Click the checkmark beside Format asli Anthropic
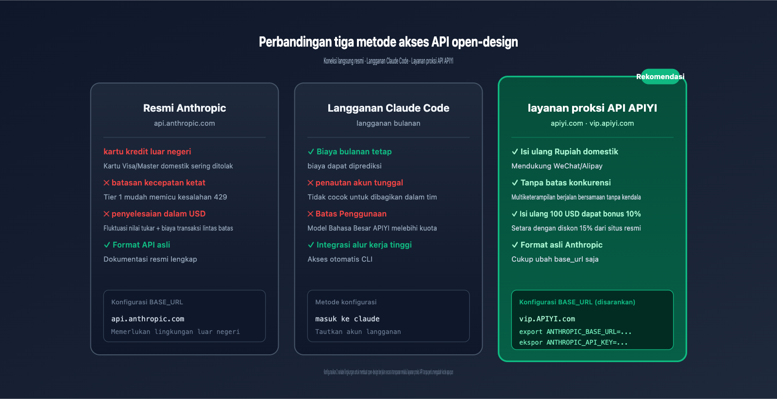Image resolution: width=777 pixels, height=399 pixels. click(x=515, y=245)
